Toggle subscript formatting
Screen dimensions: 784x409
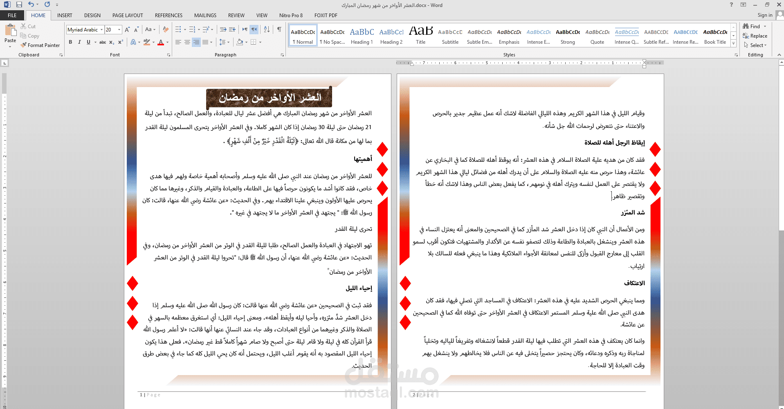tap(112, 42)
